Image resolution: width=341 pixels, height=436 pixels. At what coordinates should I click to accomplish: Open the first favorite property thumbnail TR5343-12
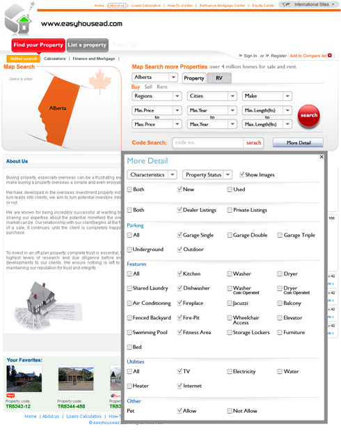(24, 379)
